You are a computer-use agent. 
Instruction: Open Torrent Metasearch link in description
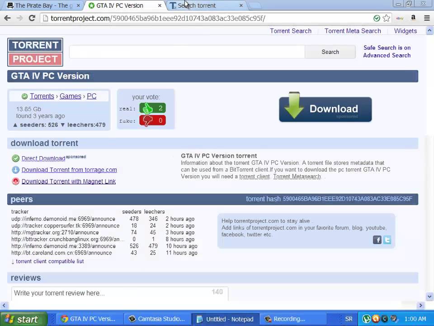(x=297, y=177)
